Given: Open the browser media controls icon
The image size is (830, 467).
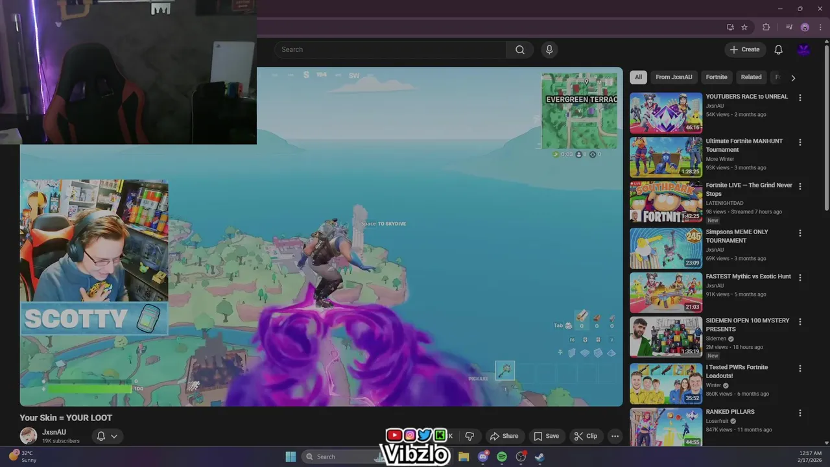Looking at the screenshot, I should point(789,27).
